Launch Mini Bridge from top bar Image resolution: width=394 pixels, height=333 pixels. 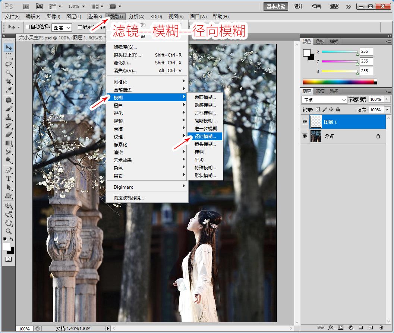(x=40, y=6)
